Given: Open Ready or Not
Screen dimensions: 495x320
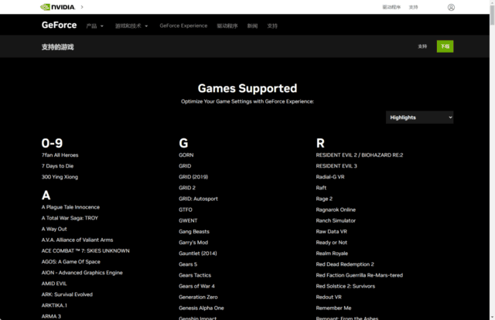Looking at the screenshot, I should click(332, 243).
